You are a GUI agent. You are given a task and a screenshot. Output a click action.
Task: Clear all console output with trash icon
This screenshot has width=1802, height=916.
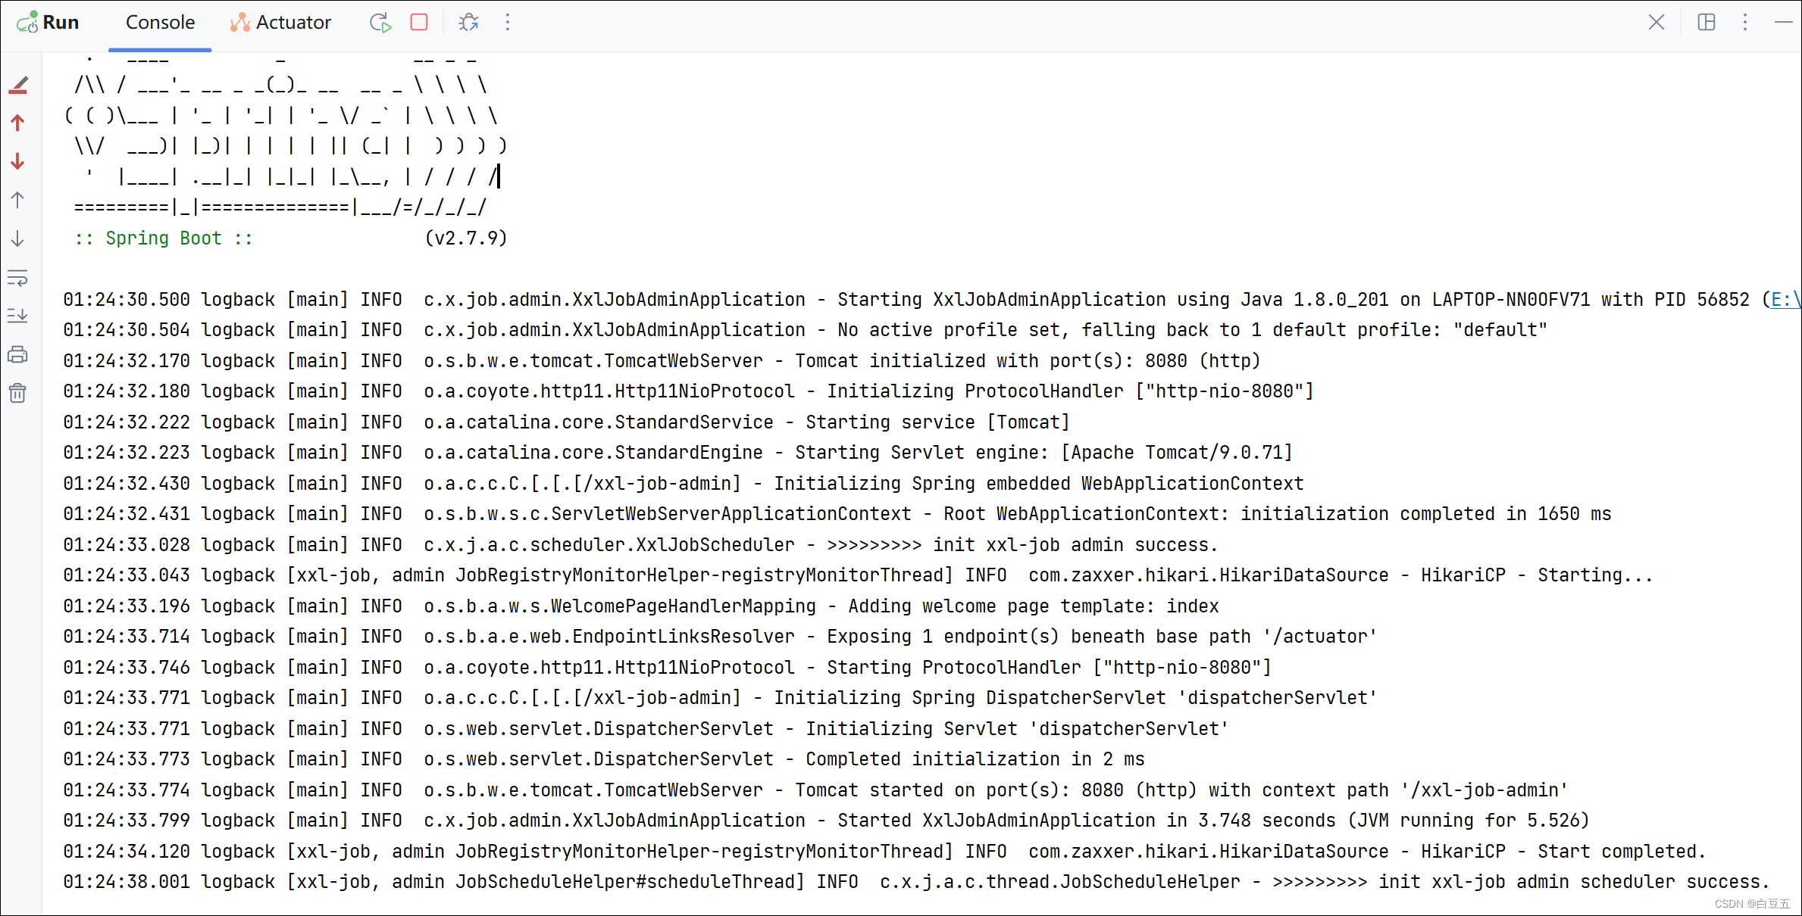(x=18, y=393)
